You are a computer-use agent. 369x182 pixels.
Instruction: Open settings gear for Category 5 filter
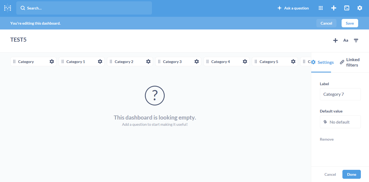(x=293, y=61)
